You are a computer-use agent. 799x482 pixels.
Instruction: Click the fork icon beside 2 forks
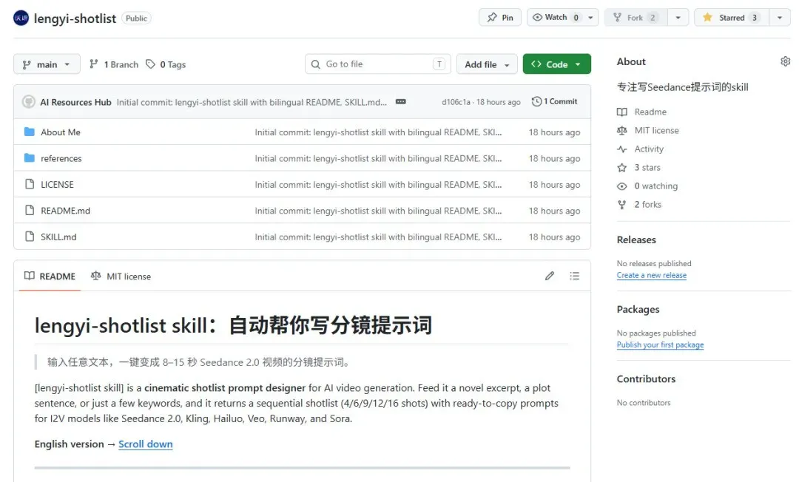[622, 205]
